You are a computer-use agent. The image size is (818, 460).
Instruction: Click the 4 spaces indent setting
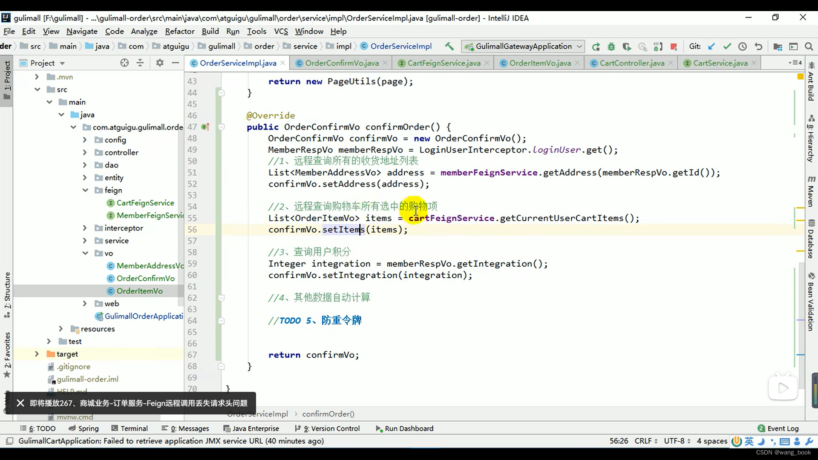coord(712,441)
